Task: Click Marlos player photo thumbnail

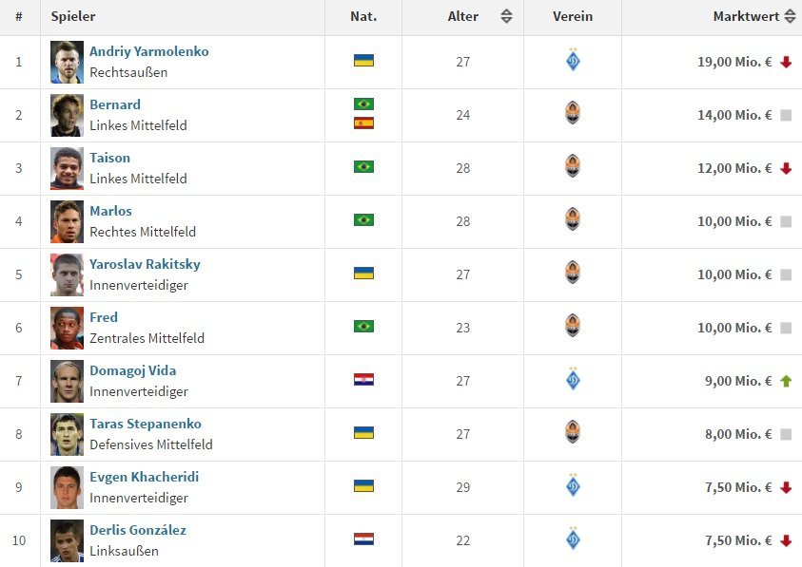Action: click(68, 221)
